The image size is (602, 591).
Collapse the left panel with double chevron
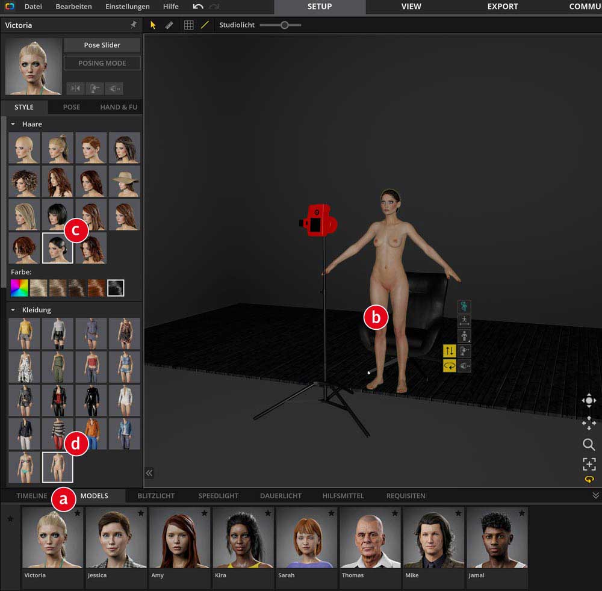click(149, 473)
